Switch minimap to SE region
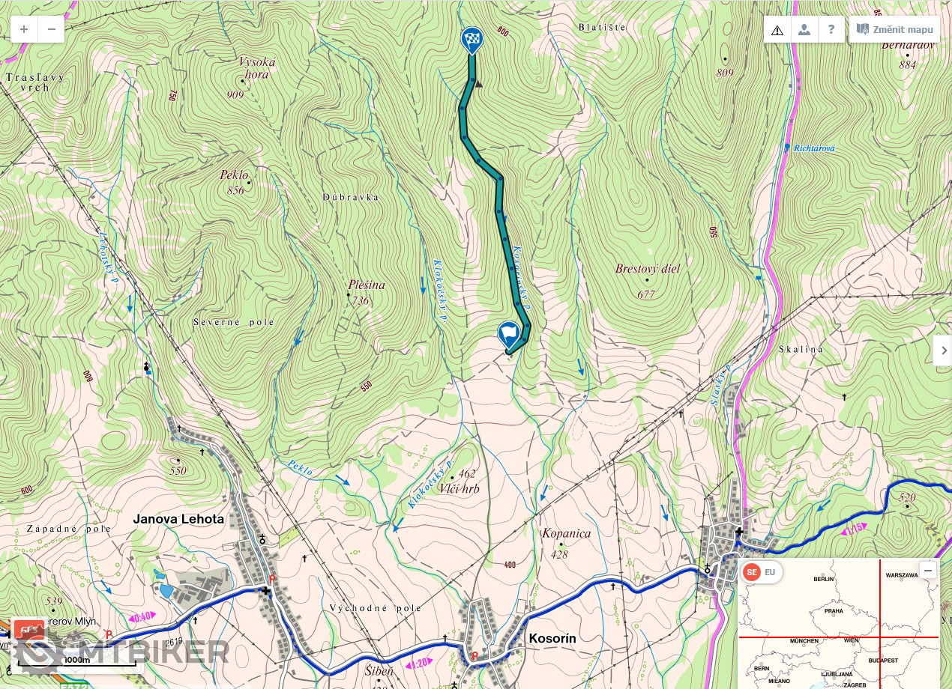Viewport: 952px width, 689px height. 751,573
